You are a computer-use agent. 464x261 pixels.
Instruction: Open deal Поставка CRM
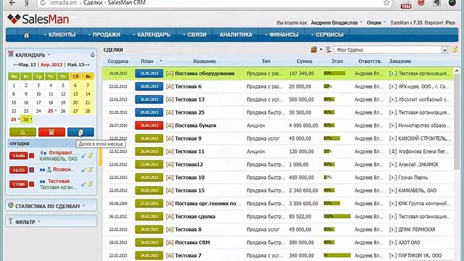(x=192, y=242)
